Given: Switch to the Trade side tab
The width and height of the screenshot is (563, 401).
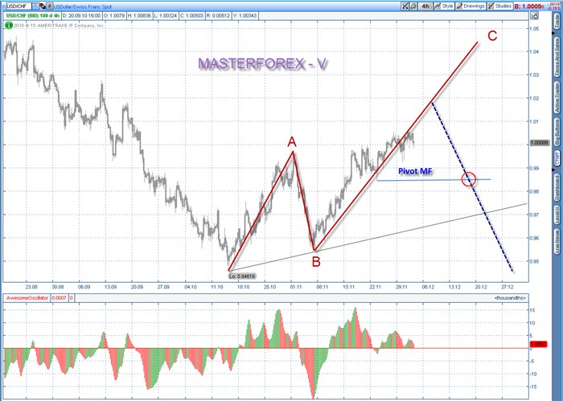Looking at the screenshot, I should pyautogui.click(x=557, y=22).
